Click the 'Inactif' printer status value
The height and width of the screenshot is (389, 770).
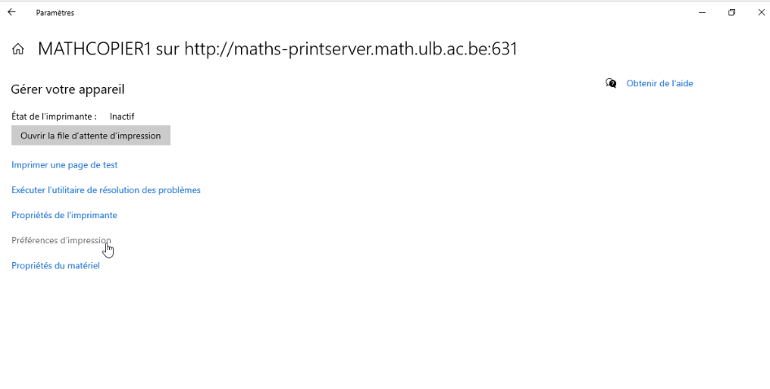122,116
